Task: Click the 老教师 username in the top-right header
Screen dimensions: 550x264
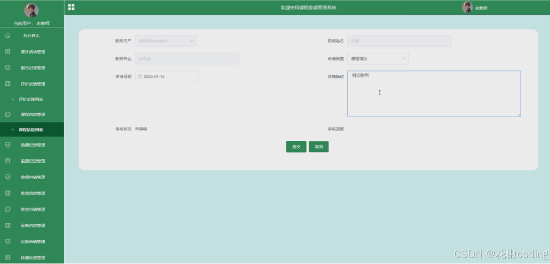Action: point(481,8)
